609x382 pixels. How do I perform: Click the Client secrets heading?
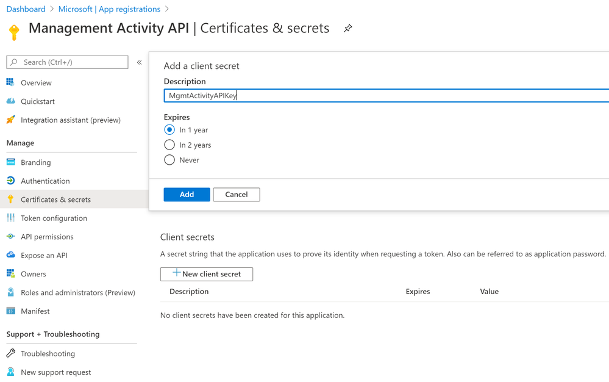187,237
